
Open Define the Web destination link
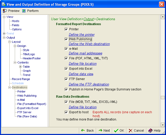(89, 44)
